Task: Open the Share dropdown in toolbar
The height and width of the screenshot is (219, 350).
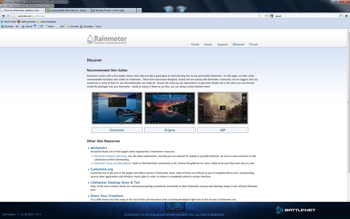Action: tap(50, 26)
